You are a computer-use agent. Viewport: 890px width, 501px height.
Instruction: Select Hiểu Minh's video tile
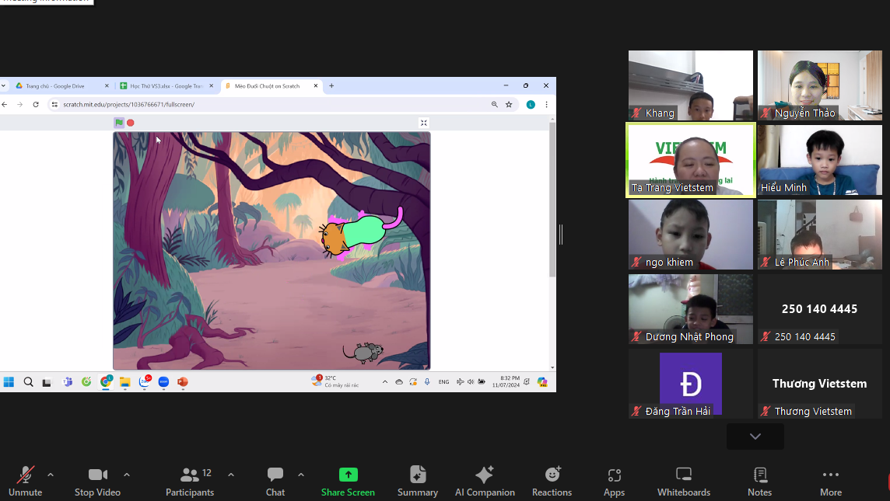pos(820,160)
